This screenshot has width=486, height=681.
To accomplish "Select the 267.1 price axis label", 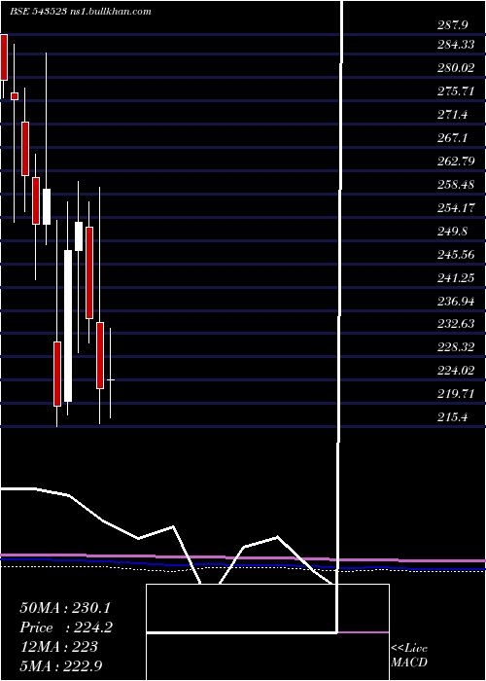I will [x=453, y=138].
